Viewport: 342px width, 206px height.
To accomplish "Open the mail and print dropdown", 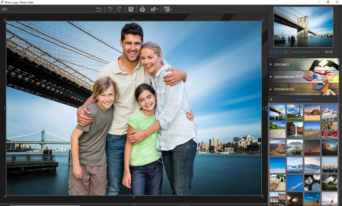I will click(168, 9).
